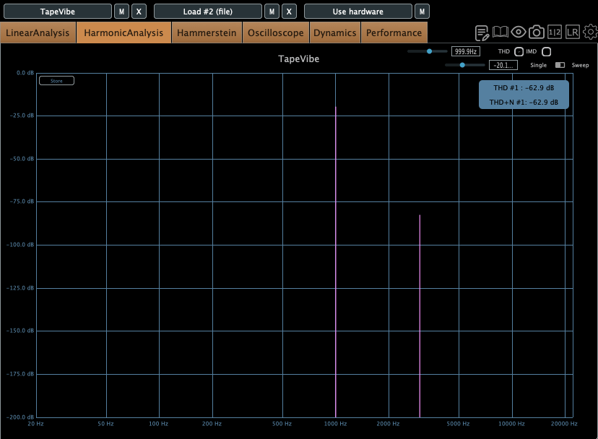Click the frequency slider handle

[x=430, y=51]
